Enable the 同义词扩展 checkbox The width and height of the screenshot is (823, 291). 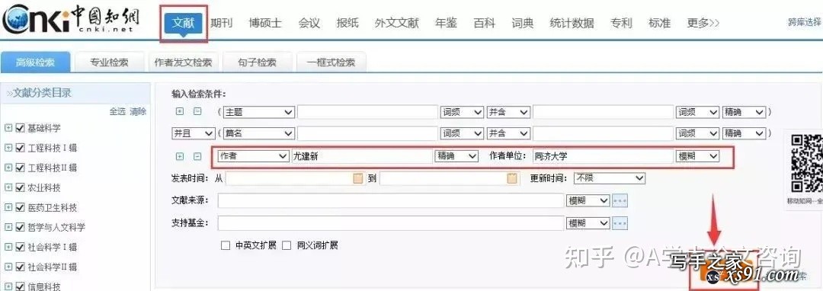coord(287,245)
